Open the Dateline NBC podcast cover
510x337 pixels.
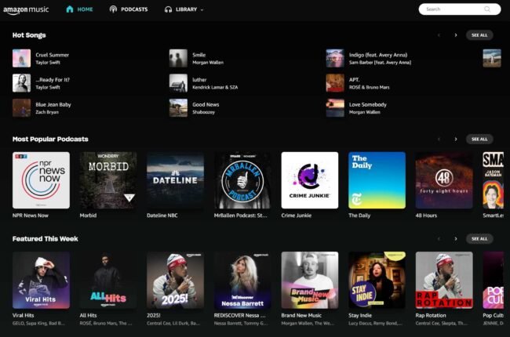coord(175,180)
